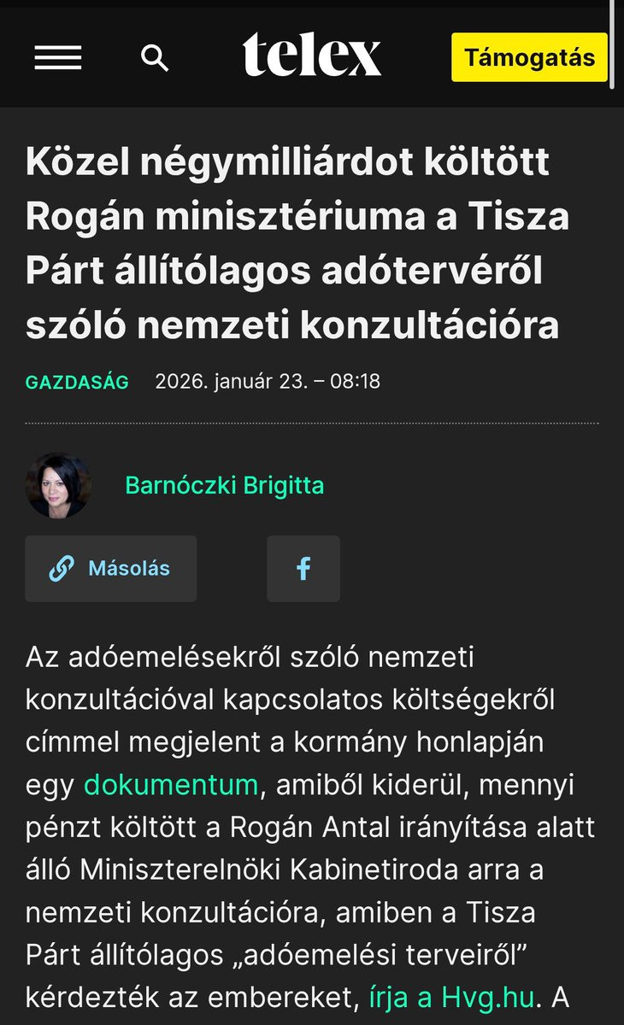This screenshot has height=1025, width=624.
Task: Click the dotted divider below the date
Action: (x=312, y=423)
